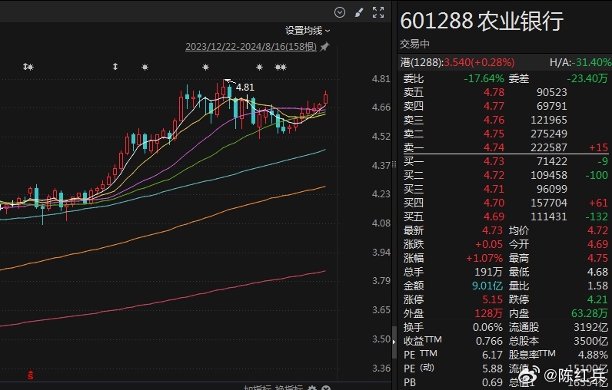Click the 收益TTM 0.766 value
612x390 pixels.
coord(489,342)
